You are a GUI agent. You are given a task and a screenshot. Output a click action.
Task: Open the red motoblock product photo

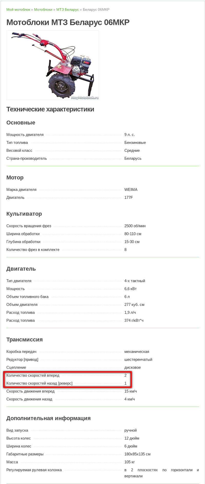point(53,65)
